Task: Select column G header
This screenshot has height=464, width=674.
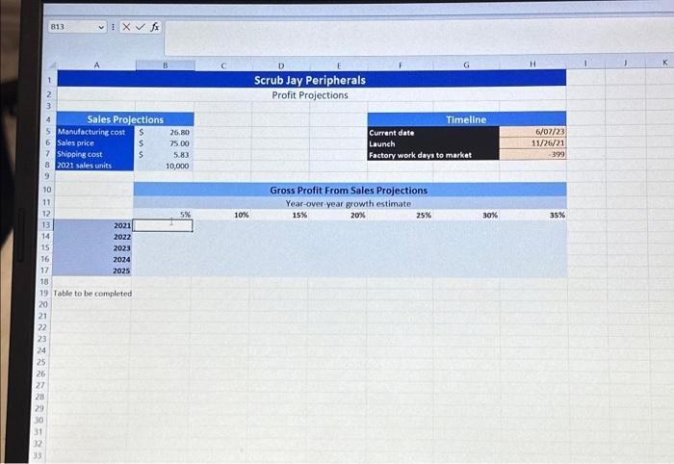Action: [x=466, y=64]
